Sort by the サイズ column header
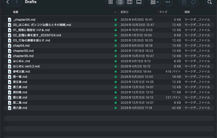Viewport: 217px width, 138px height. 163,12
